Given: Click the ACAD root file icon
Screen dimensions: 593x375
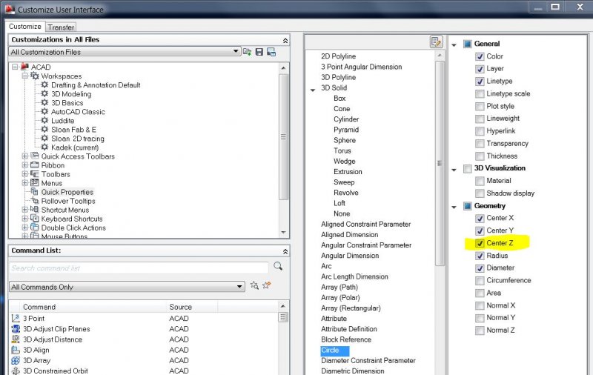Looking at the screenshot, I should pyautogui.click(x=25, y=66).
